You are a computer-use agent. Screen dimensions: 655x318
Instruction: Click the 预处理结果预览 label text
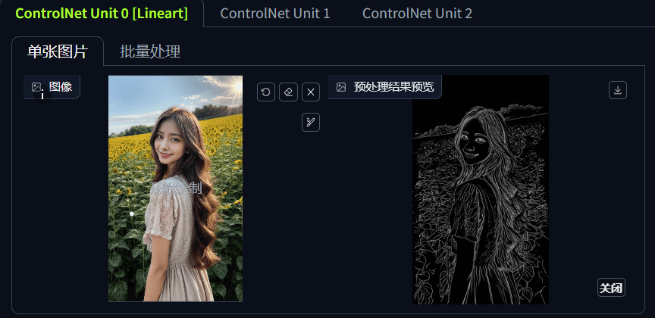[x=394, y=87]
